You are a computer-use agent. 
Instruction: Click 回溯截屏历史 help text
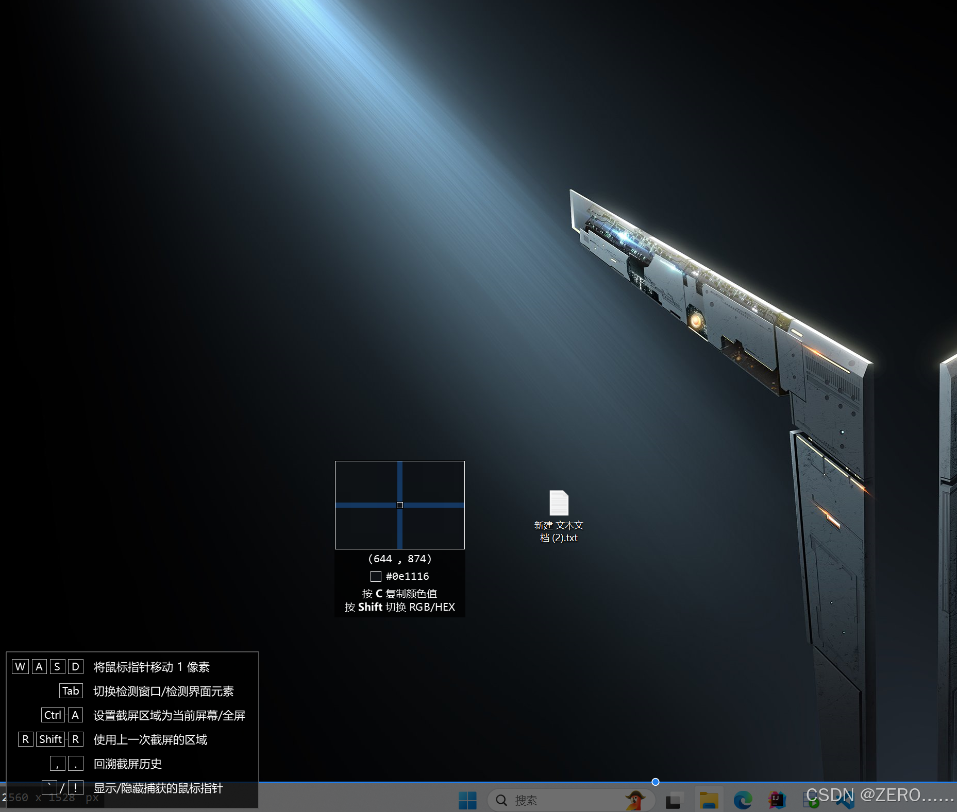click(x=127, y=764)
